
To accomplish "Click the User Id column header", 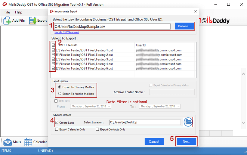I will coord(141,45).
